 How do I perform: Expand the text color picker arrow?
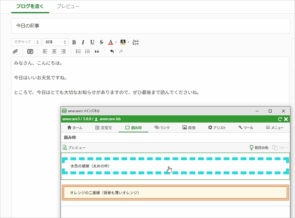[116, 42]
